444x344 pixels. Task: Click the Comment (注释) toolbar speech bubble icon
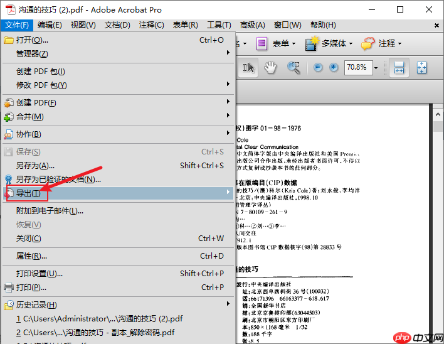tap(368, 44)
